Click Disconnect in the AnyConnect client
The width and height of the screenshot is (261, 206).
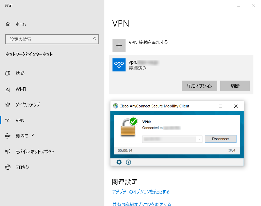click(x=221, y=139)
